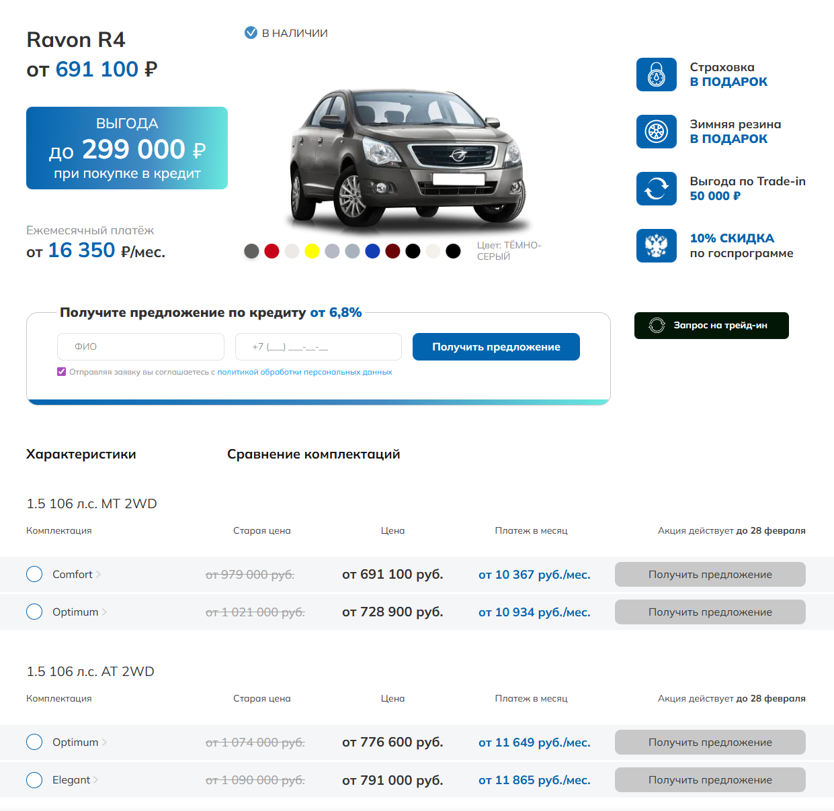Switch to Сравнение комплектаций tab

click(x=314, y=455)
